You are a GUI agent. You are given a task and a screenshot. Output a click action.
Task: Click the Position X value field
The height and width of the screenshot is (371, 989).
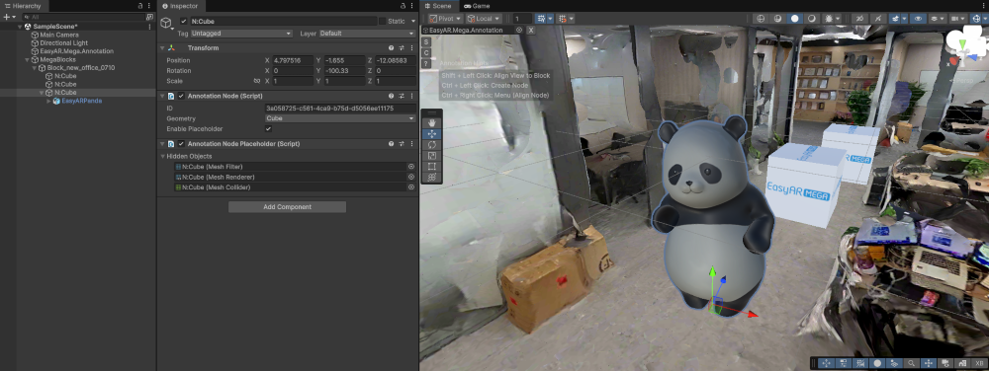coord(293,60)
